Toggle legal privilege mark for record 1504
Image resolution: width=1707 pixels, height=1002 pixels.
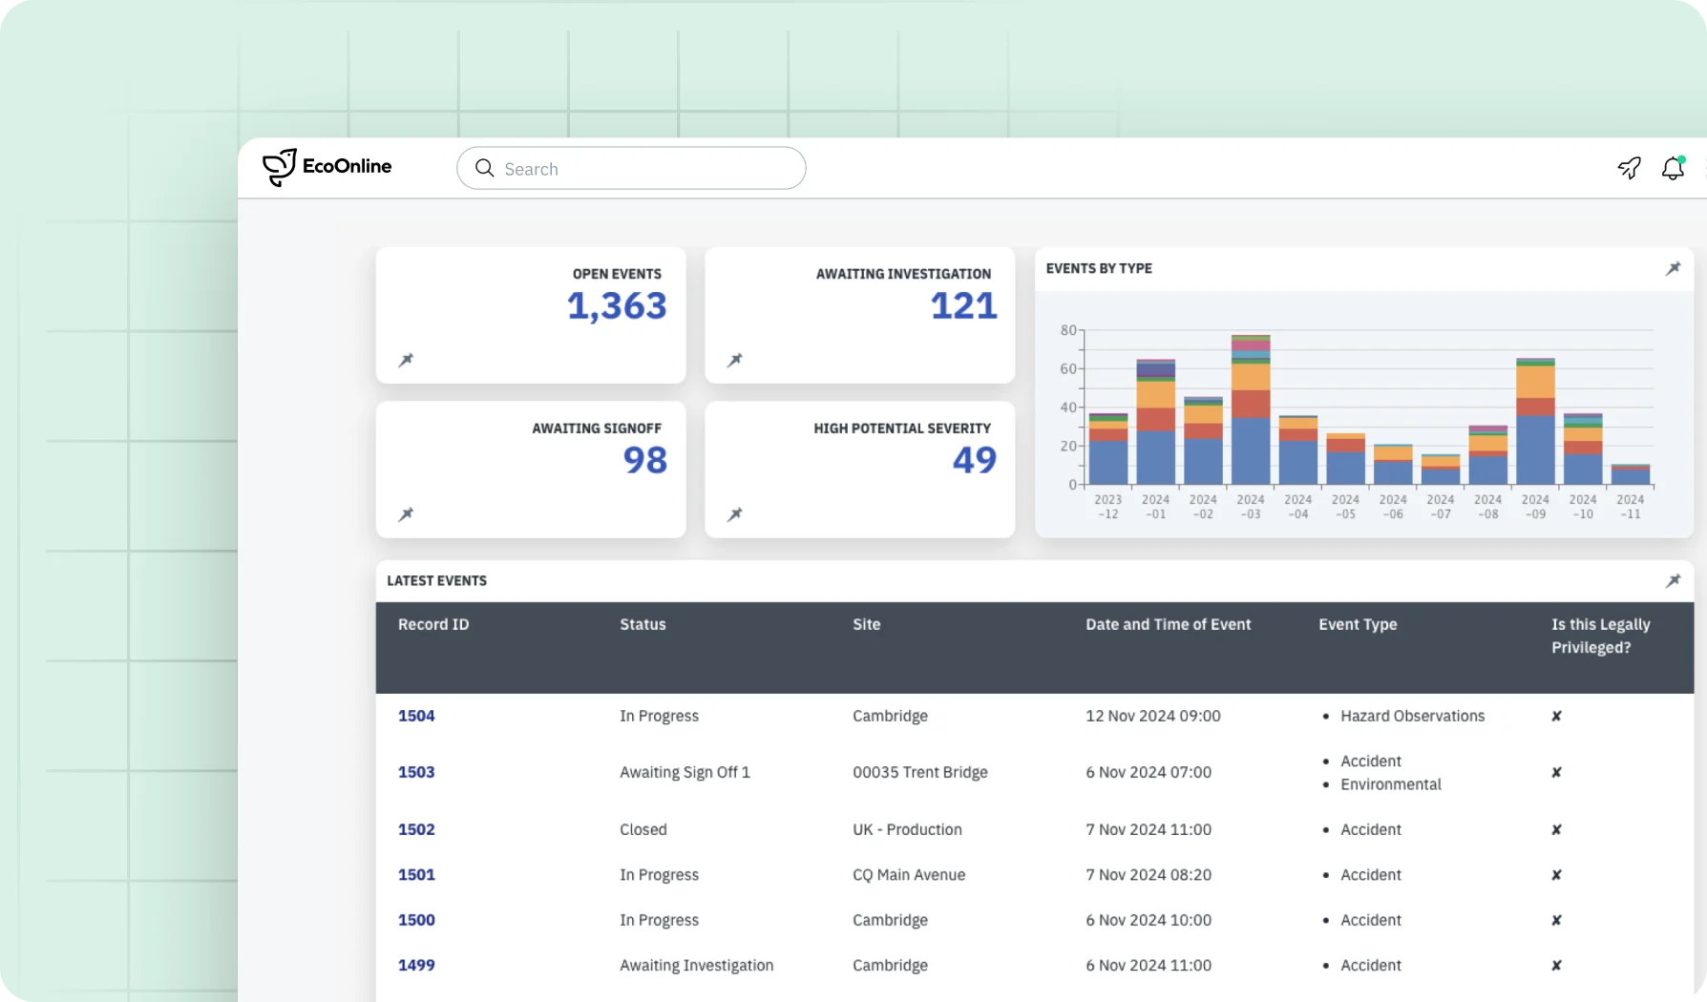click(x=1557, y=716)
